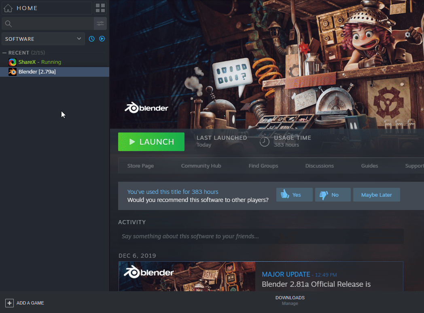Viewport: 424px width, 313px height.
Task: Click the Blender app icon in list
Action: 13,72
